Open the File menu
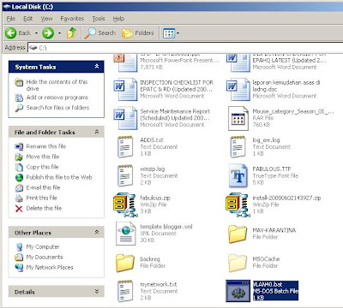The width and height of the screenshot is (343, 308). point(11,19)
